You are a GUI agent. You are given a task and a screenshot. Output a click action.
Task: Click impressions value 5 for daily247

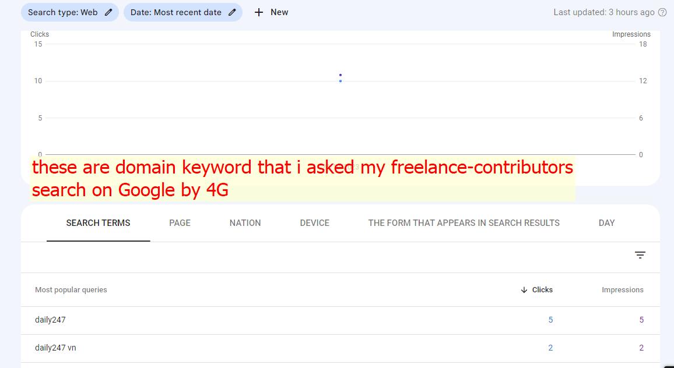641,320
